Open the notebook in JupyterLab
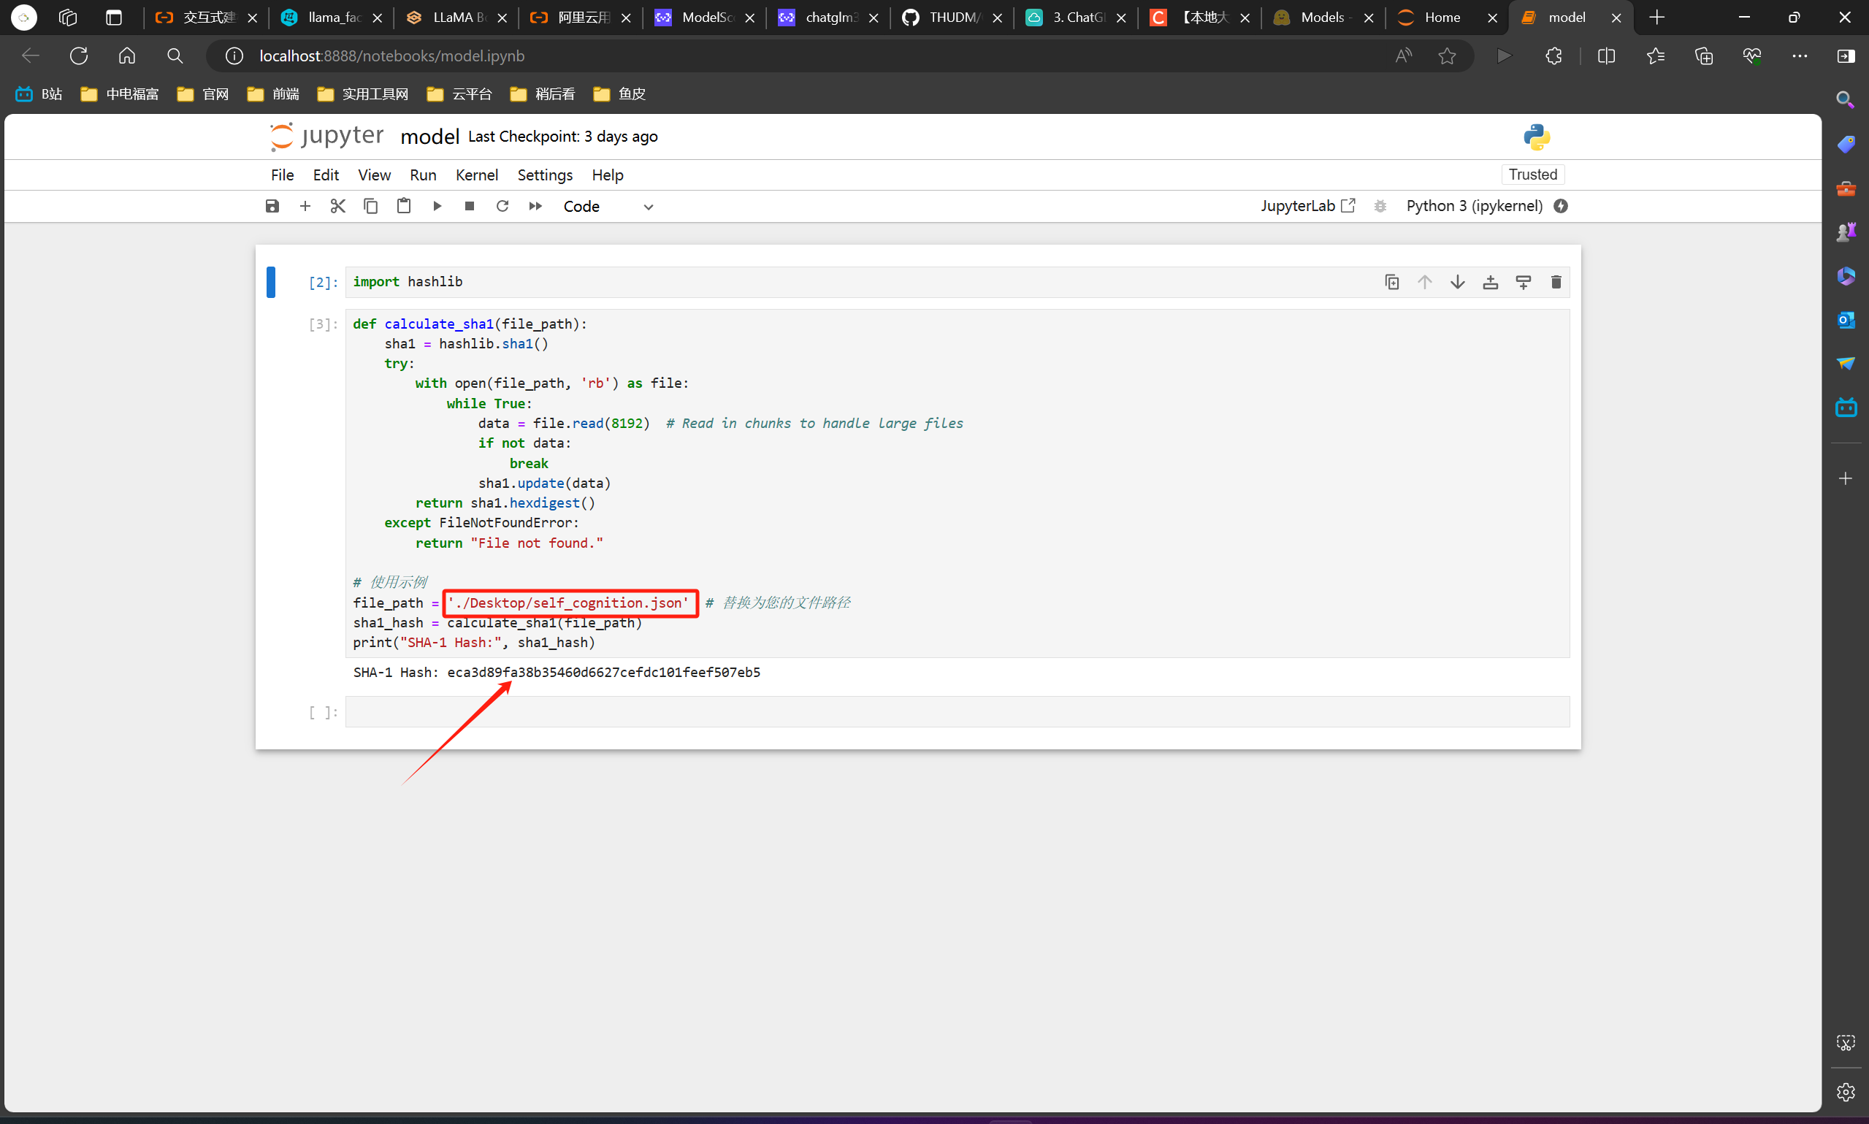 point(1308,206)
